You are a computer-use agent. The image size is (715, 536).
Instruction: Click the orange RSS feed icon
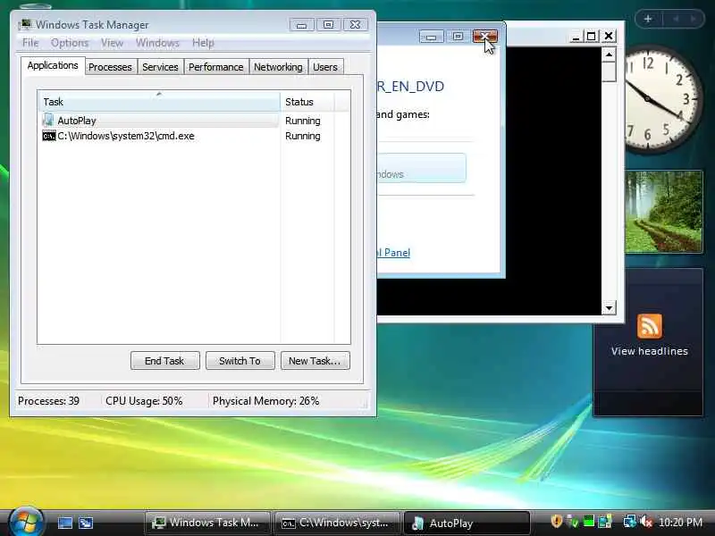[650, 325]
